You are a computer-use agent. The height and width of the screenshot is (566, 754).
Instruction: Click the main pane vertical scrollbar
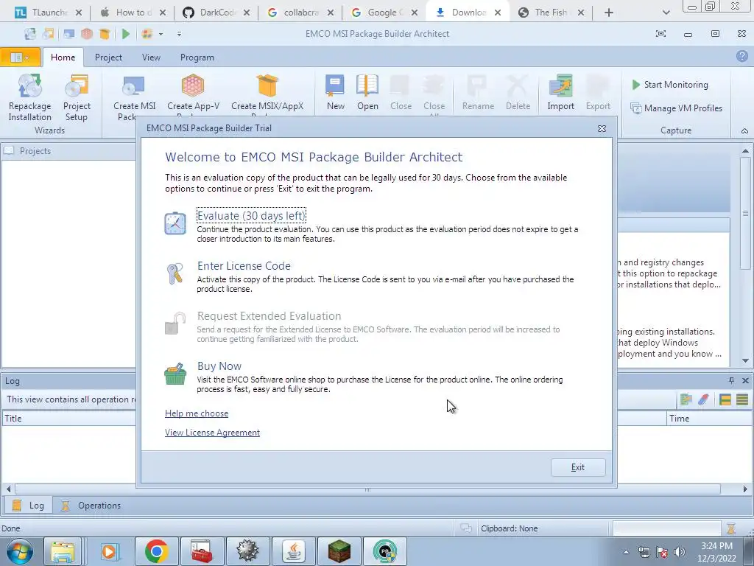(745, 213)
